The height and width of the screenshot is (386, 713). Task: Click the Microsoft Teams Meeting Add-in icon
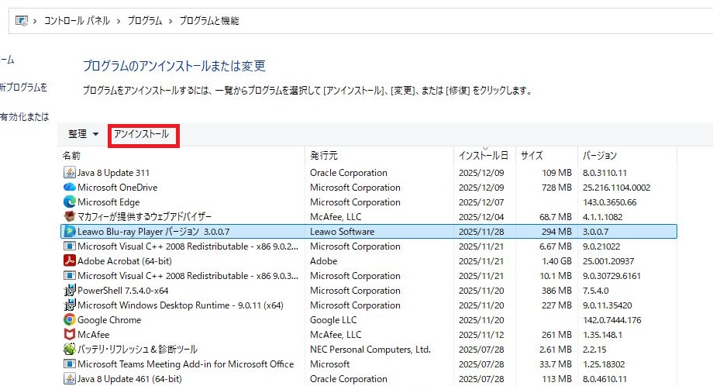[69, 364]
